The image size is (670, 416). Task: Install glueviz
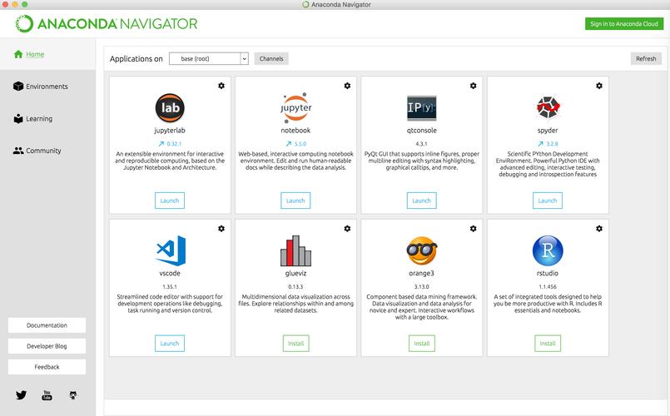tap(295, 344)
